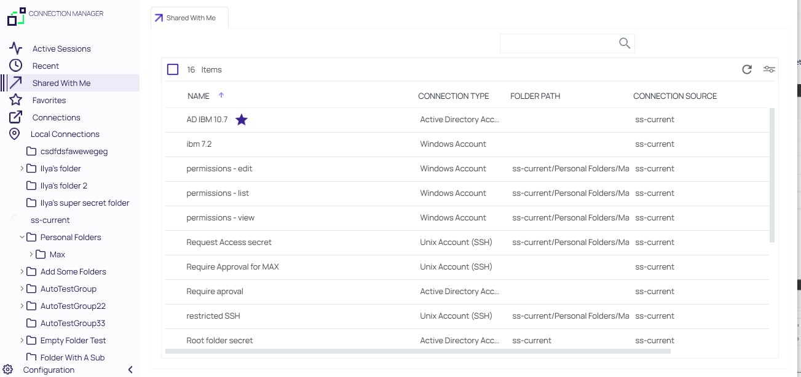Open the Request Access secret connection
The image size is (801, 377).
(x=229, y=243)
